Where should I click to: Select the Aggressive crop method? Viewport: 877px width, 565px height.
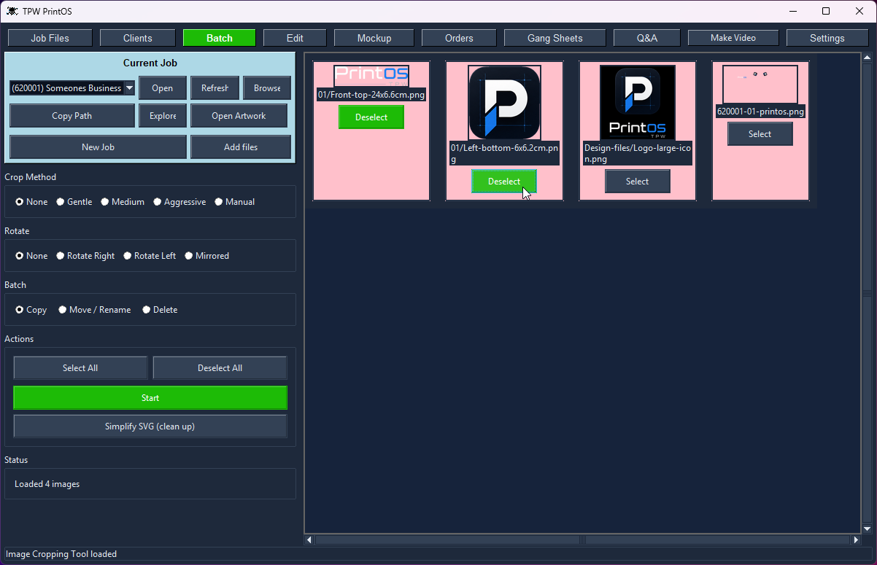[179, 202]
